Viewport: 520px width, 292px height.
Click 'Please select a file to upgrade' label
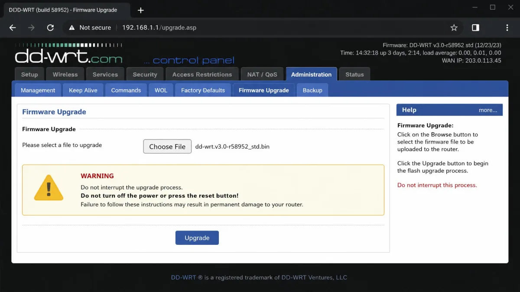[x=62, y=145]
